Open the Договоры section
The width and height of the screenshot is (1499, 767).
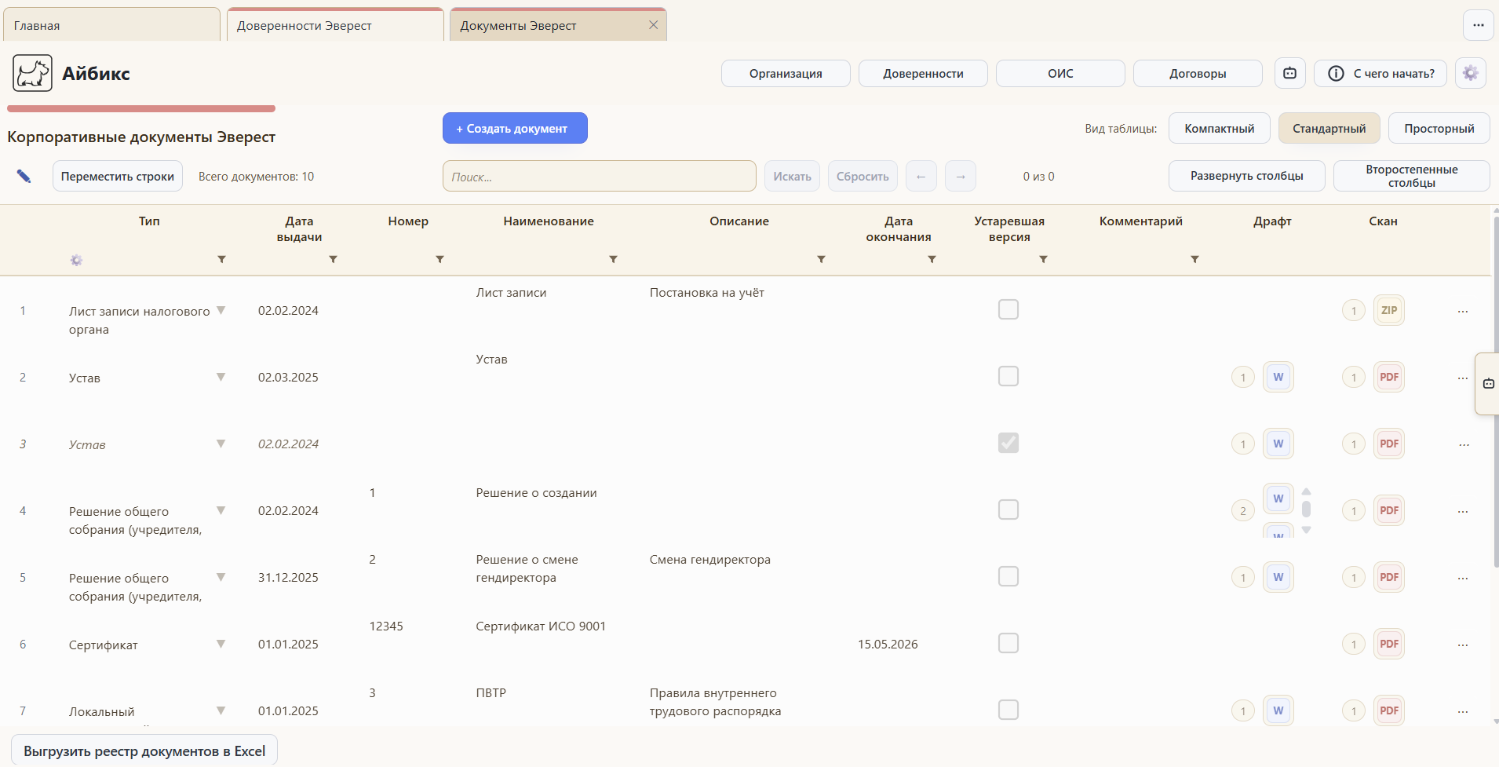click(x=1198, y=73)
